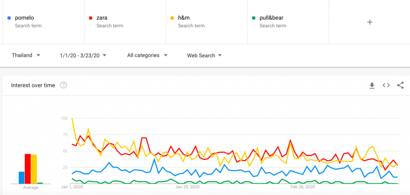This screenshot has height=195, width=410.
Task: Expand the 1/1/20 - 3/23/20 date range
Action: pos(83,55)
